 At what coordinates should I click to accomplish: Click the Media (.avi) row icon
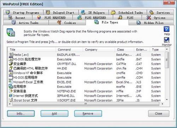[11, 54]
